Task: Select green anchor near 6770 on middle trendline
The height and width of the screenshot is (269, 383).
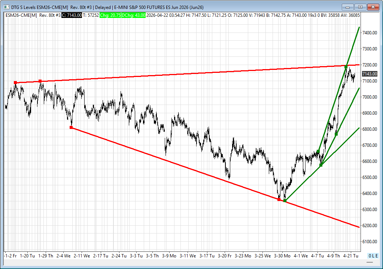Action: pyautogui.click(x=336, y=134)
